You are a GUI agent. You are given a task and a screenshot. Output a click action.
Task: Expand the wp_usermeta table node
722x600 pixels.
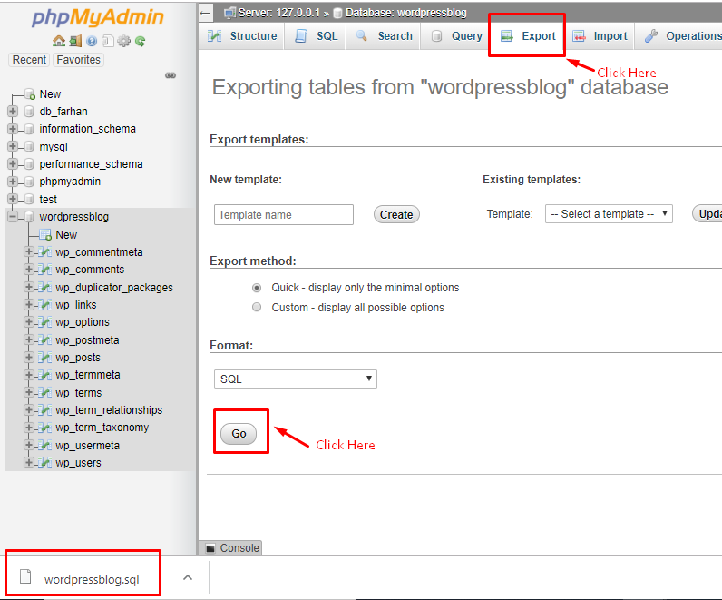pyautogui.click(x=28, y=445)
